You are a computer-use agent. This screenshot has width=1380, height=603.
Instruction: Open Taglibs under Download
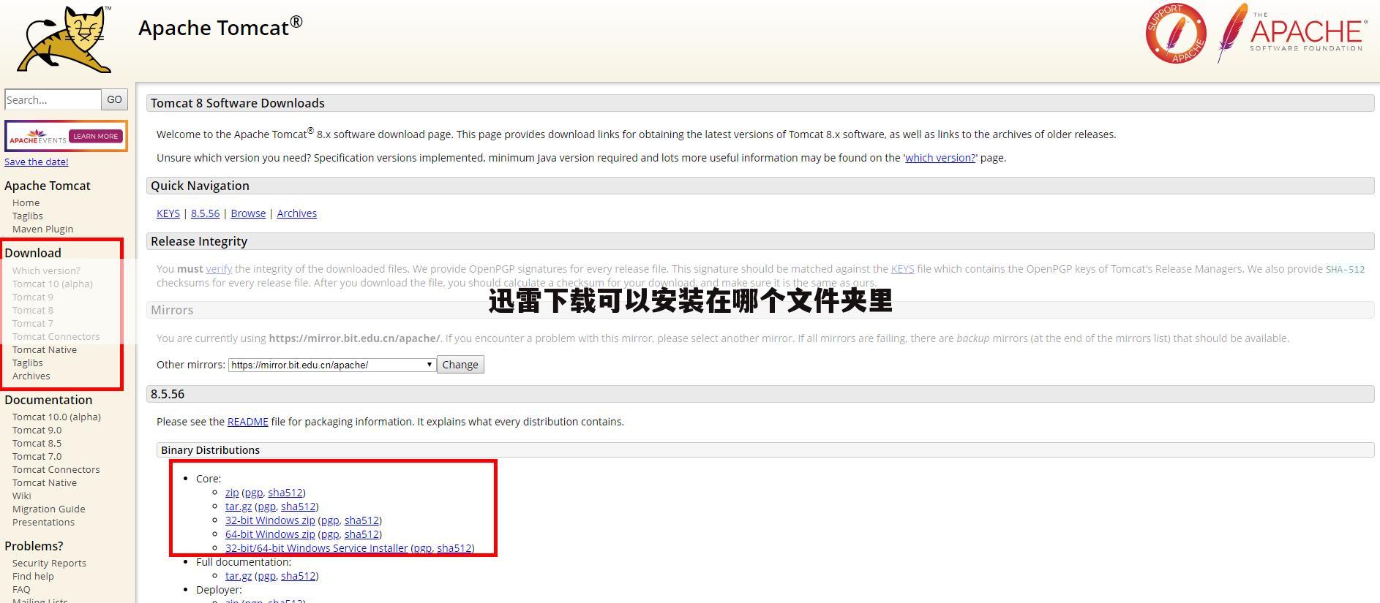28,363
